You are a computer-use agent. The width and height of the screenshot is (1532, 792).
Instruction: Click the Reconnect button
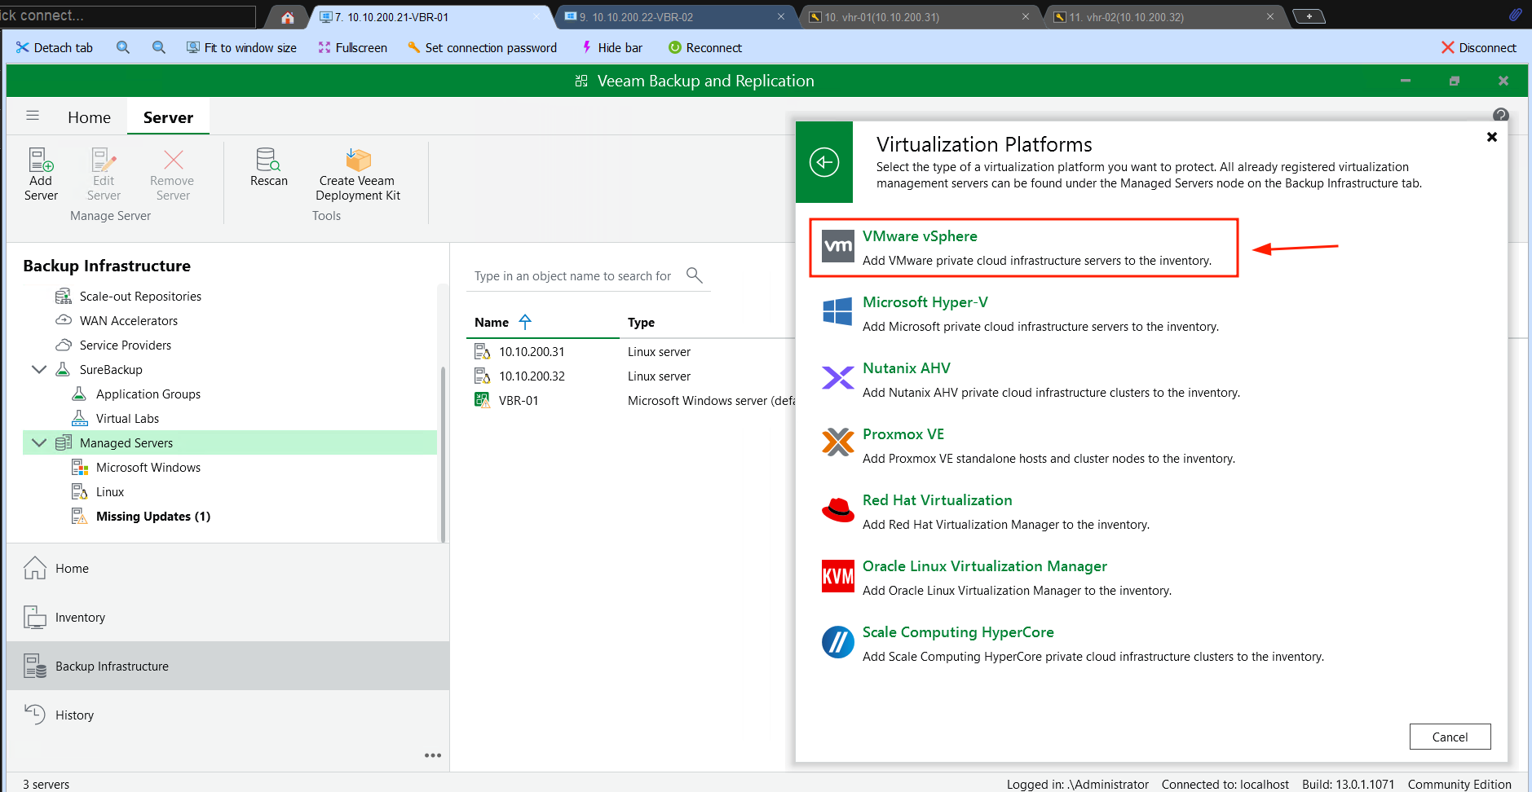point(704,47)
